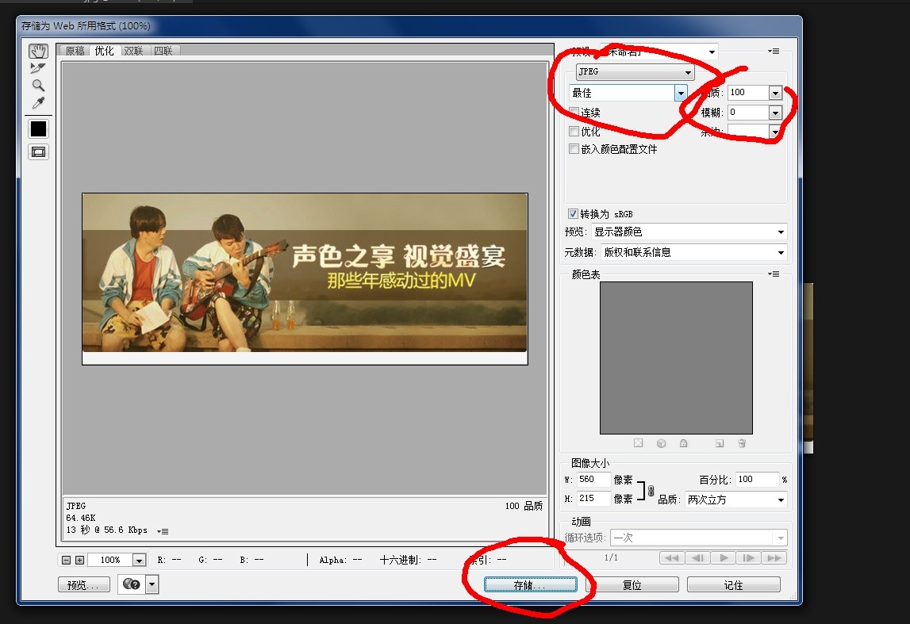This screenshot has height=624, width=910.
Task: Uncheck the 转换为 sRGB checkbox
Action: click(x=573, y=213)
